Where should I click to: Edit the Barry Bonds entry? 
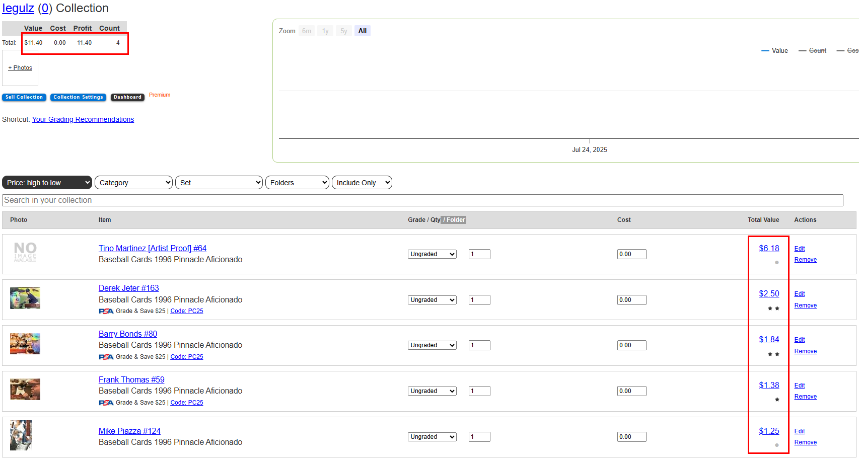(800, 340)
